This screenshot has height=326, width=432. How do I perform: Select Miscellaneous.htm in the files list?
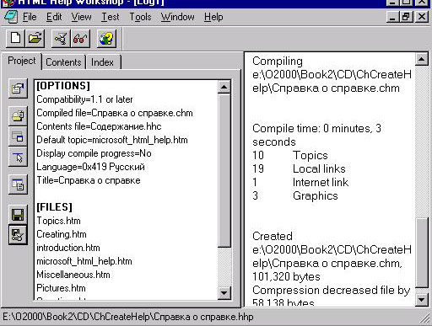click(73, 275)
